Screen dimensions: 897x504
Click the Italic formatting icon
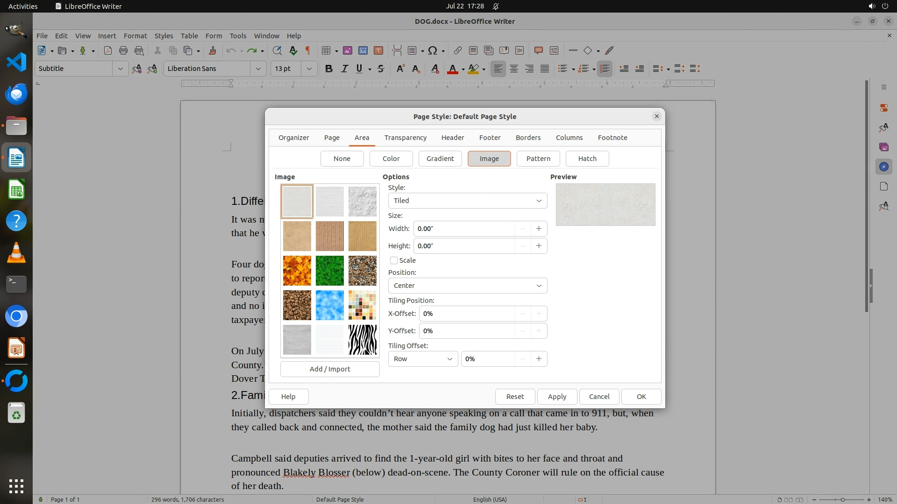click(344, 69)
